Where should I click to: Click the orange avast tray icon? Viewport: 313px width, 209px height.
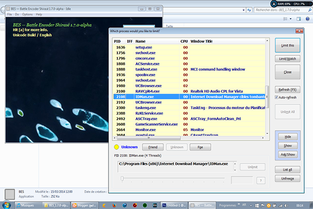tap(269, 205)
